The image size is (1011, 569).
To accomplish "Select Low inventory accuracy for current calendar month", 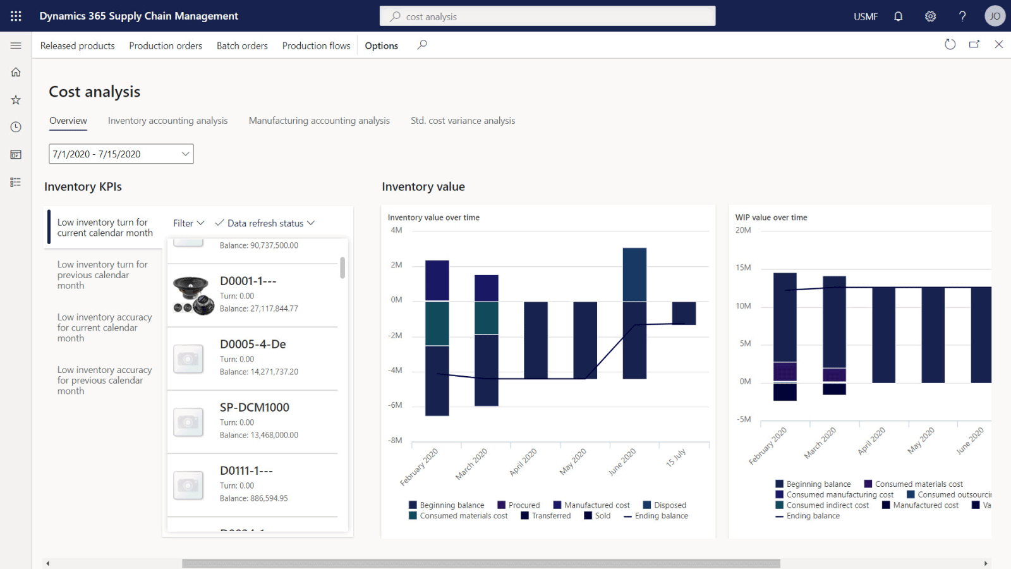I will (104, 327).
